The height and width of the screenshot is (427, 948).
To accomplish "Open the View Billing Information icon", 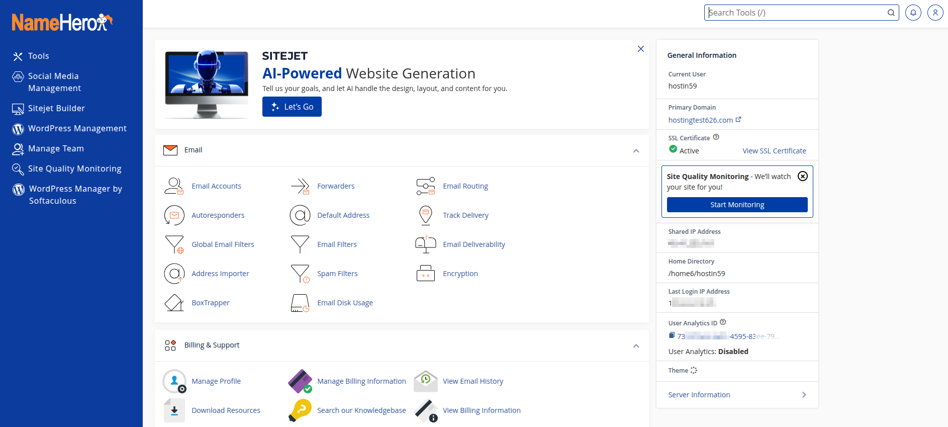I will coord(426,410).
